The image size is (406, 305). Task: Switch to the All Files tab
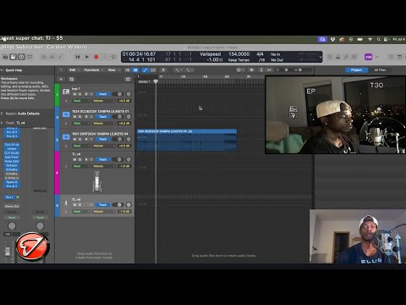380,70
